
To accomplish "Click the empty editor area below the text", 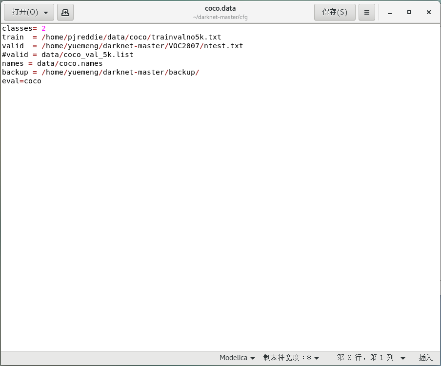I will (x=220, y=219).
